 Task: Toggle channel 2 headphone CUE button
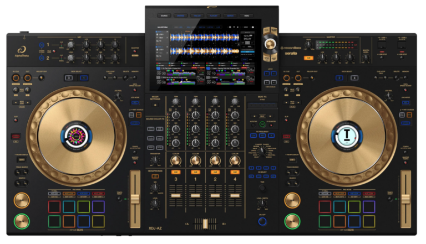pos(215,172)
